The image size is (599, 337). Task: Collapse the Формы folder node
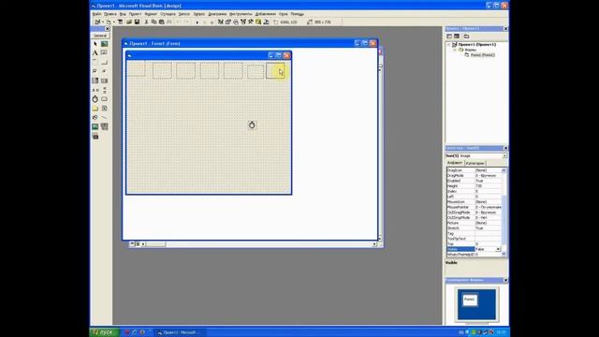pos(455,50)
